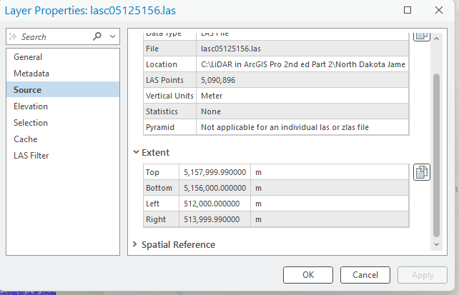Maximize the Layer Properties dialog
Image resolution: width=459 pixels, height=295 pixels.
(x=408, y=10)
